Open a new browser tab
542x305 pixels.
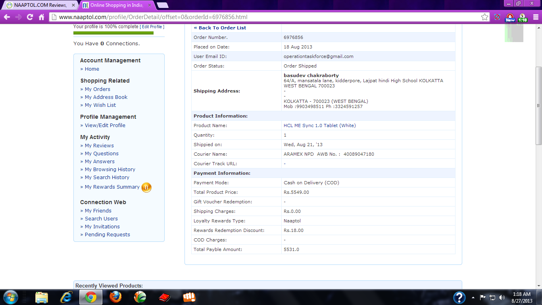click(x=162, y=5)
